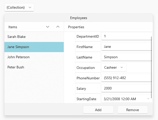Click the LastName field containing Simpson
The image size is (158, 120).
click(x=127, y=57)
